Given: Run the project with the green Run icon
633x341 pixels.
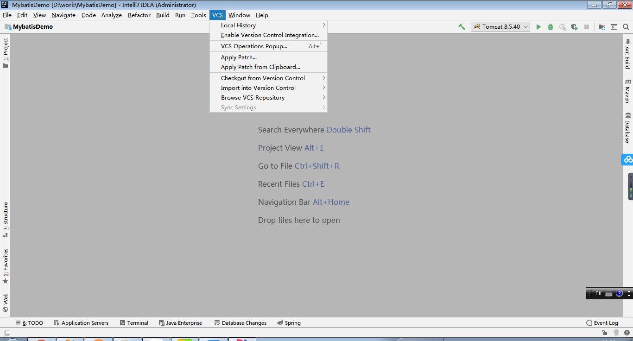Looking at the screenshot, I should (538, 27).
